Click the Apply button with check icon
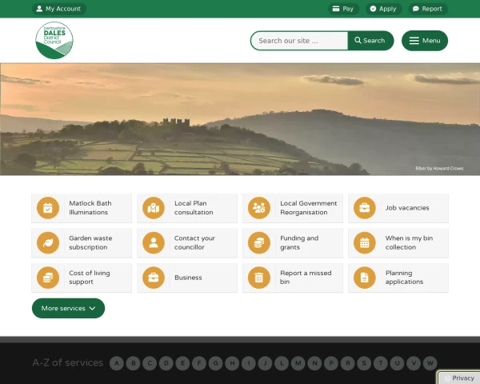Viewport: 480px width, 384px height. coord(383,9)
